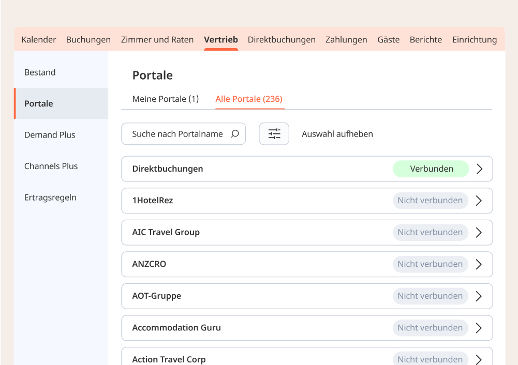Click Auswahl aufheben link
The image size is (518, 365).
tap(337, 134)
